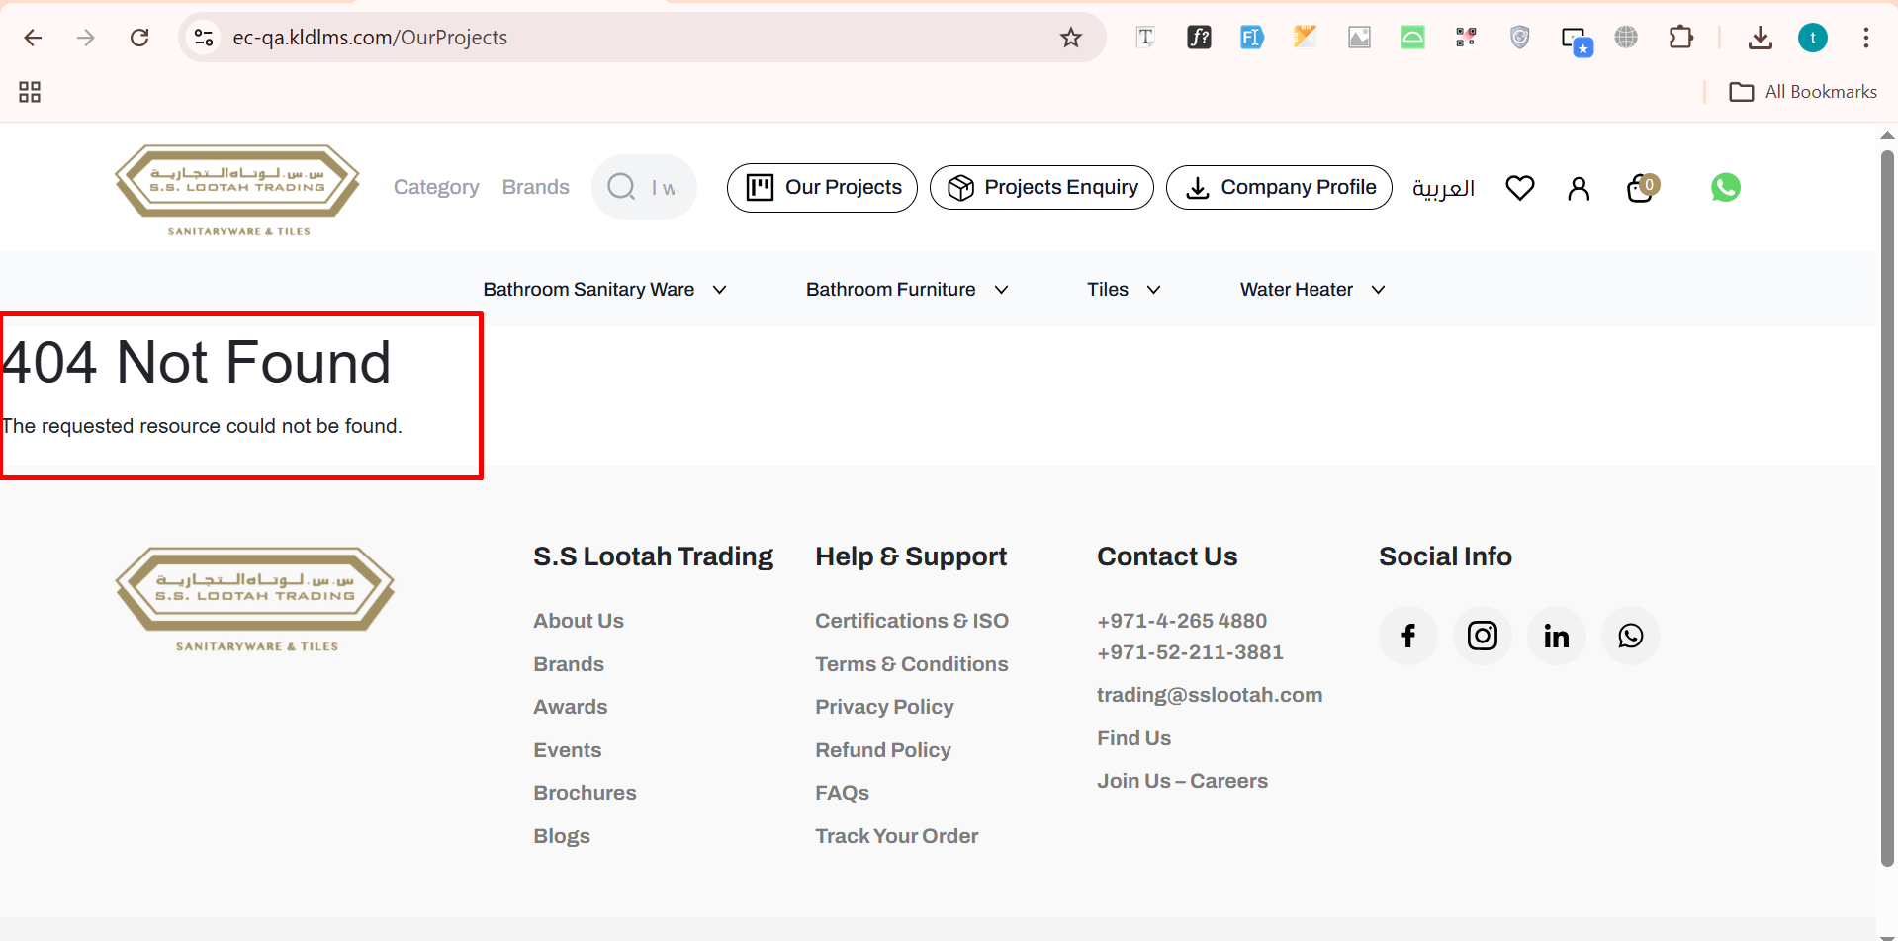Screen dimensions: 1898x941
Task: Bookmark this page with the star icon
Action: pos(1070,38)
